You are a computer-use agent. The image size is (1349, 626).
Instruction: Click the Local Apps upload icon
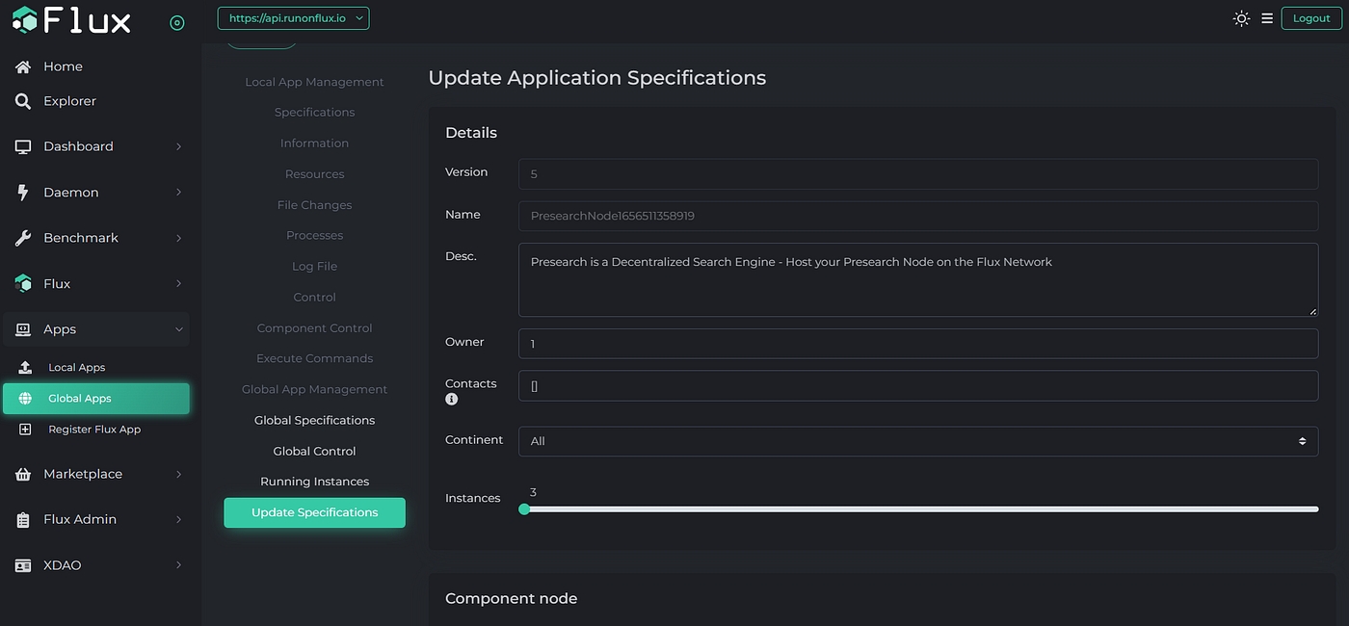pos(25,368)
